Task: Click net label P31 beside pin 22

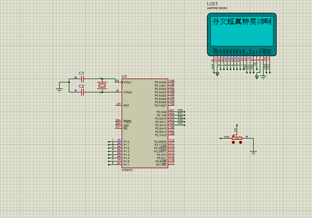Action: [x=180, y=113]
